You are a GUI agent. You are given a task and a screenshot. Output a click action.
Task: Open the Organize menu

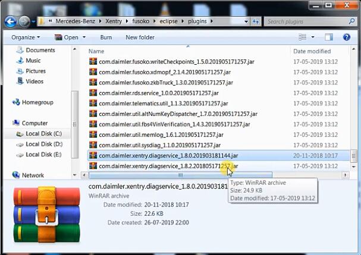point(26,37)
